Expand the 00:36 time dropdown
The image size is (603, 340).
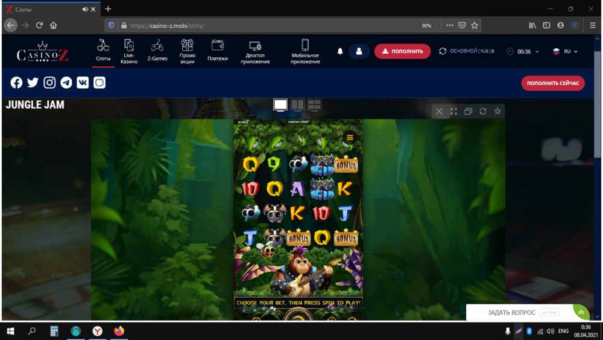537,51
